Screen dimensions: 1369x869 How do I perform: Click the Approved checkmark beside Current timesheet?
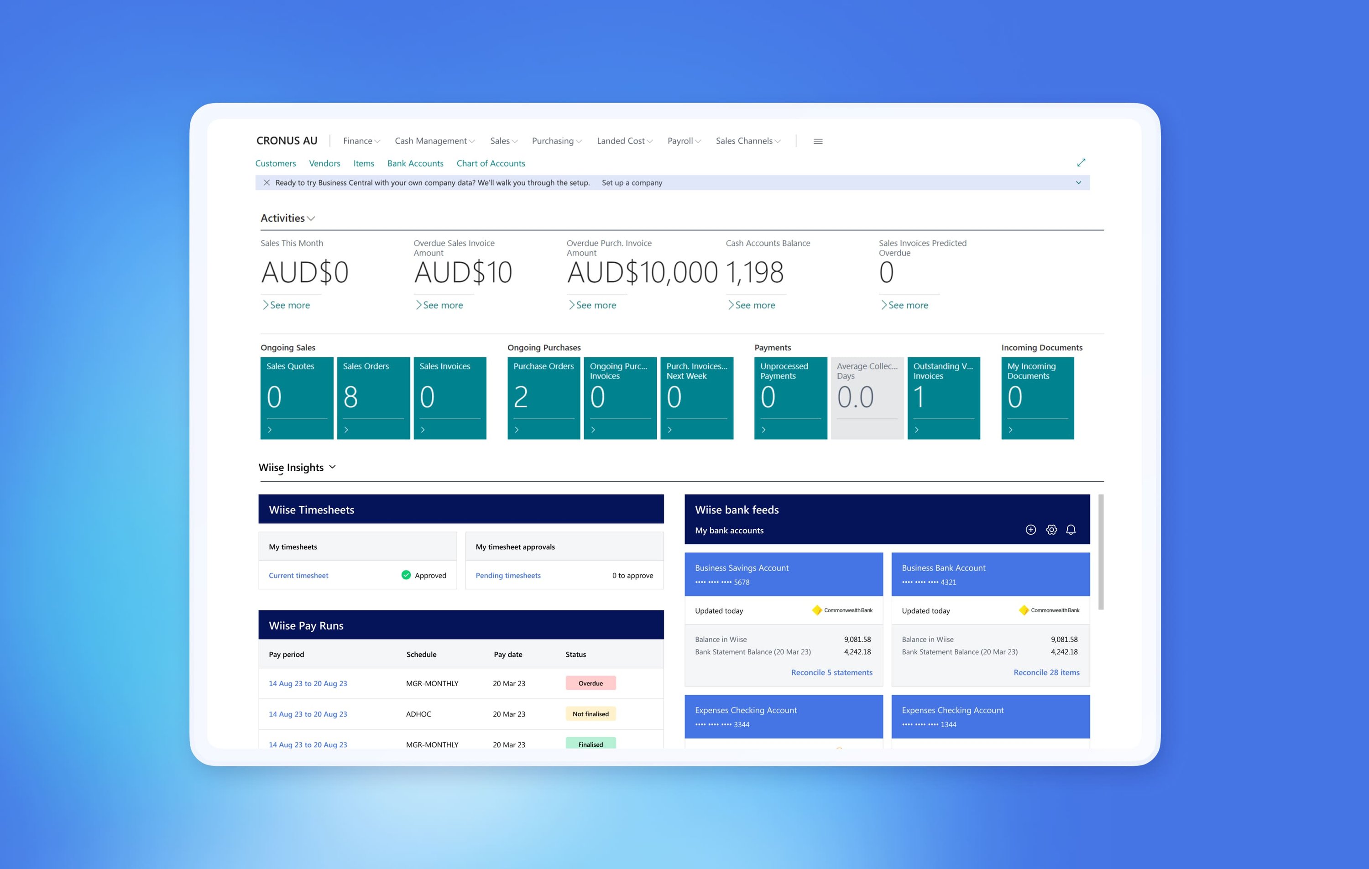point(406,575)
